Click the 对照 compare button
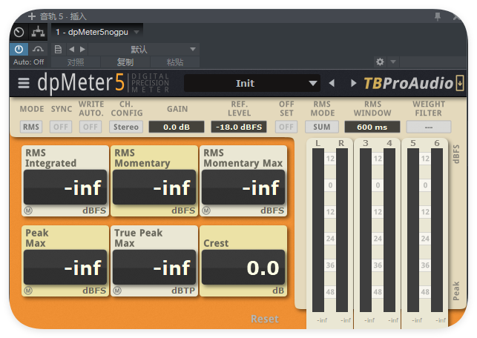 coord(76,62)
